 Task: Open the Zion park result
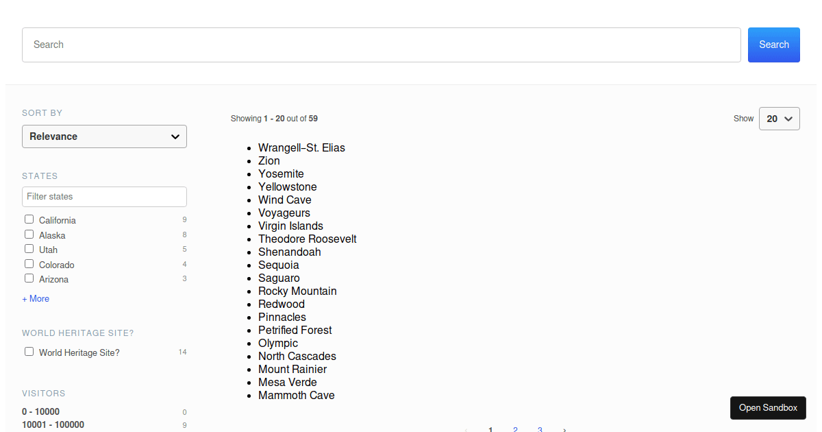[269, 160]
